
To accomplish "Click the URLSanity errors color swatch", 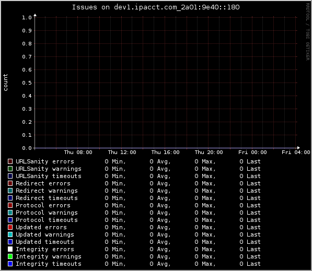I will pyautogui.click(x=10, y=161).
